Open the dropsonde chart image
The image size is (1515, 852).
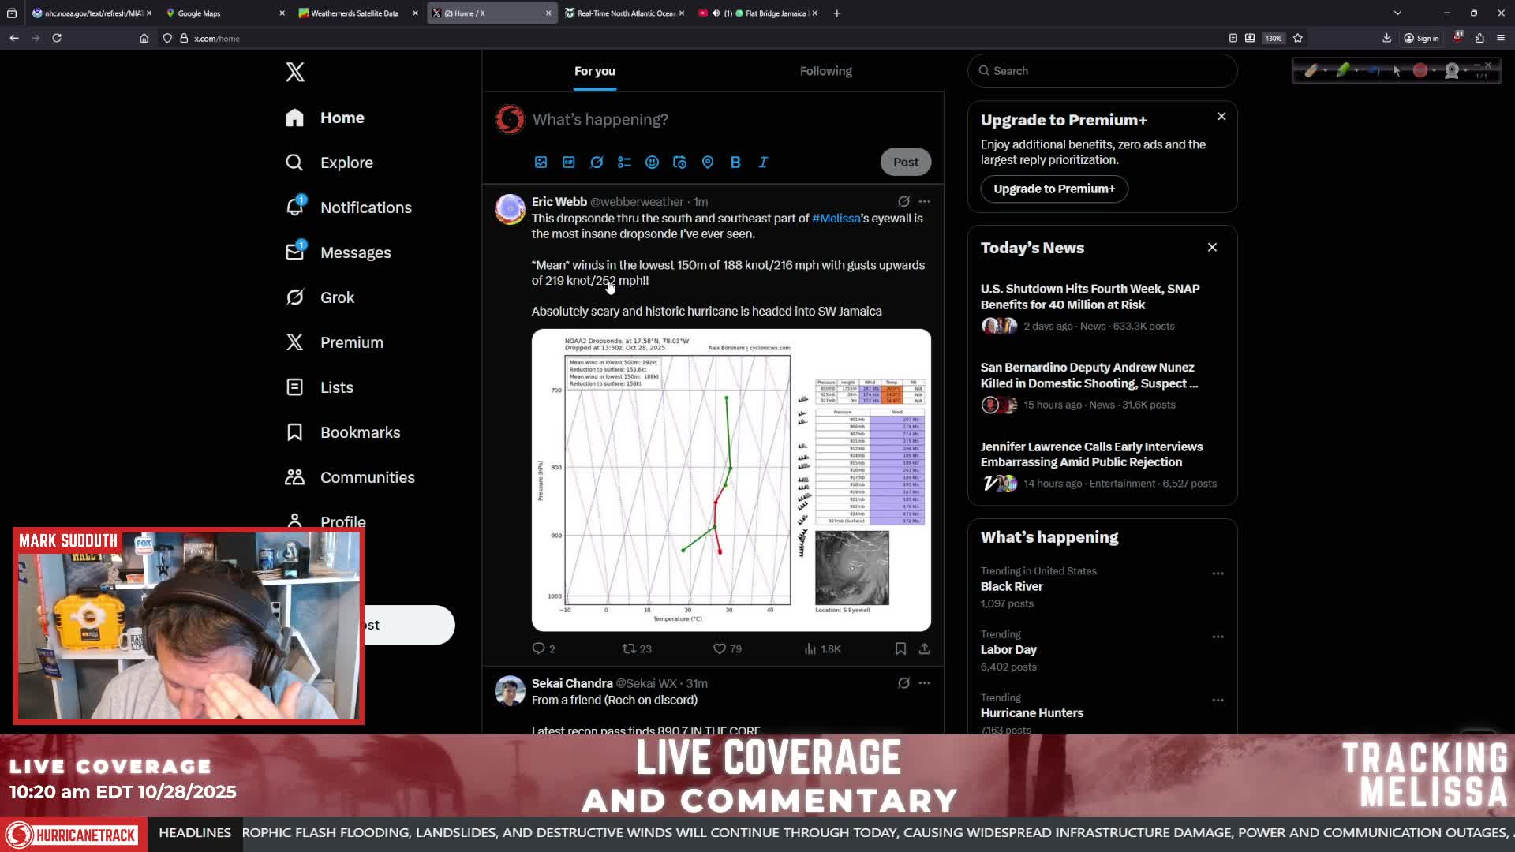(731, 480)
